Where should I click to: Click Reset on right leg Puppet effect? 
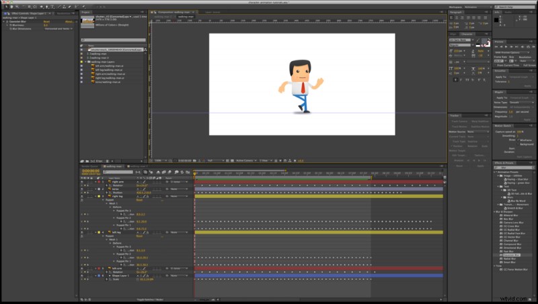[139, 200]
